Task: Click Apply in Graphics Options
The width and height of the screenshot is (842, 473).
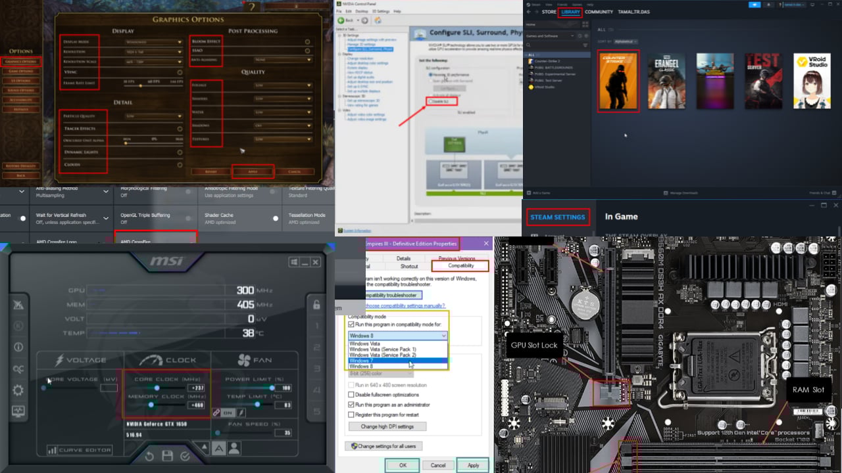Action: (x=253, y=171)
